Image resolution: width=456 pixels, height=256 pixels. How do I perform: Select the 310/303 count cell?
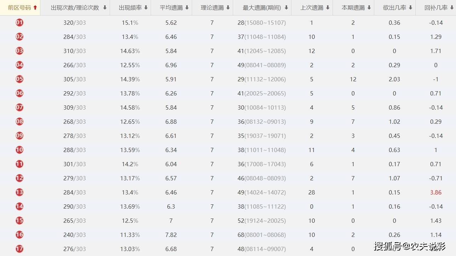click(75, 51)
